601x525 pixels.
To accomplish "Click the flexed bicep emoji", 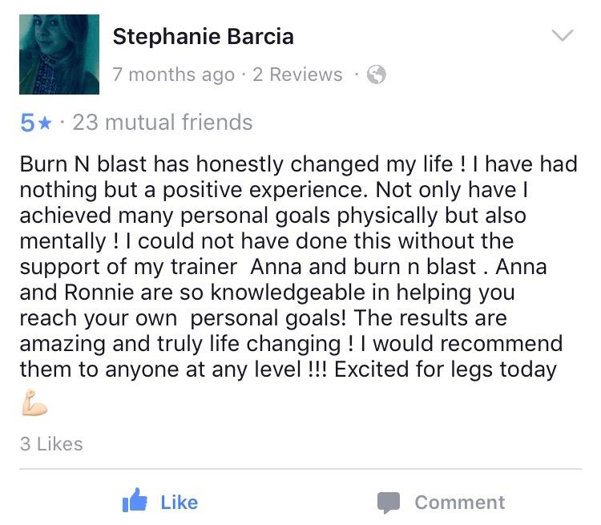I will [x=34, y=405].
